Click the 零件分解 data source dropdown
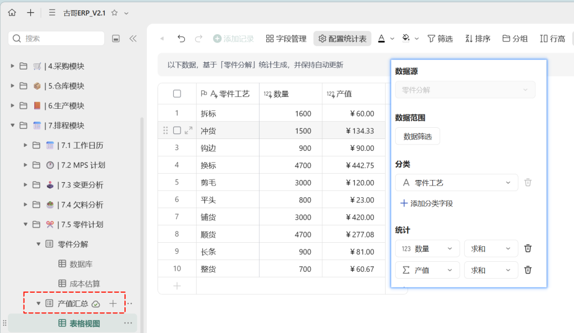 pyautogui.click(x=465, y=90)
